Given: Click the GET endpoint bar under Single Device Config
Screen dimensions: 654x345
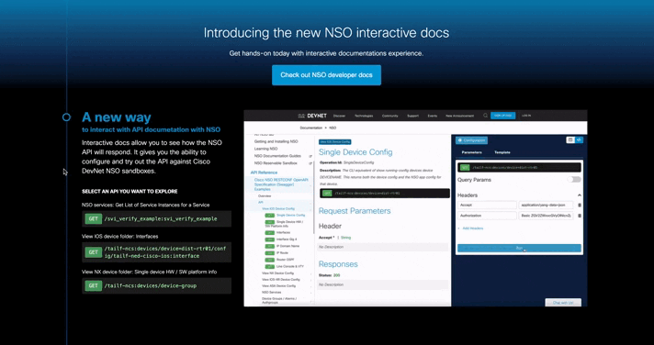Looking at the screenshot, I should (385, 194).
